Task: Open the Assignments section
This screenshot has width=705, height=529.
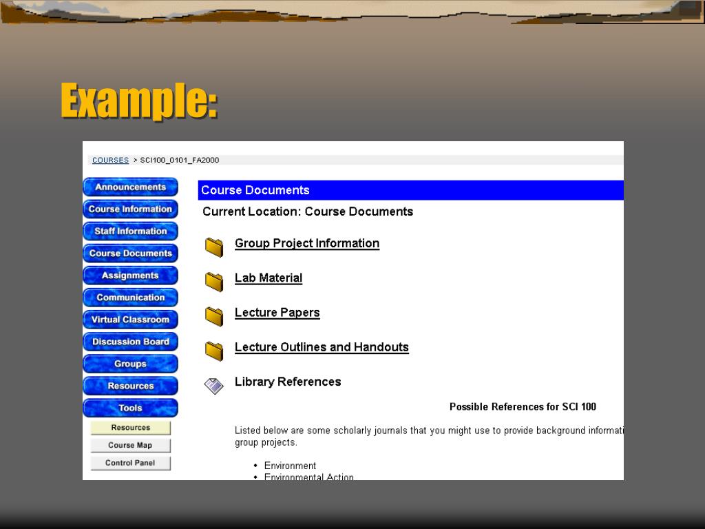Action: click(130, 276)
